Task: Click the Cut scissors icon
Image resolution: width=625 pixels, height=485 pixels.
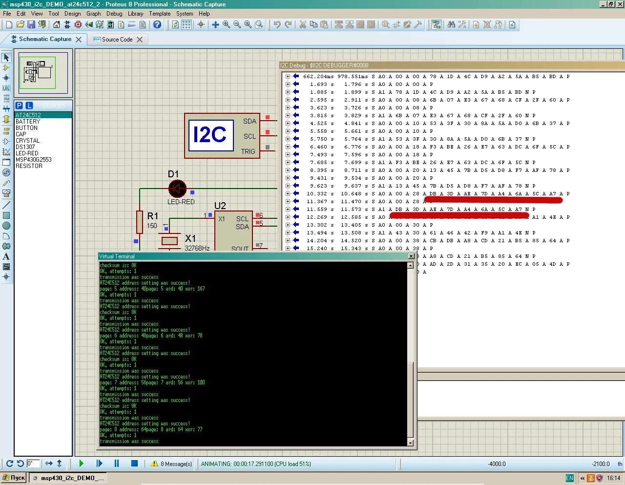Action: pyautogui.click(x=303, y=24)
